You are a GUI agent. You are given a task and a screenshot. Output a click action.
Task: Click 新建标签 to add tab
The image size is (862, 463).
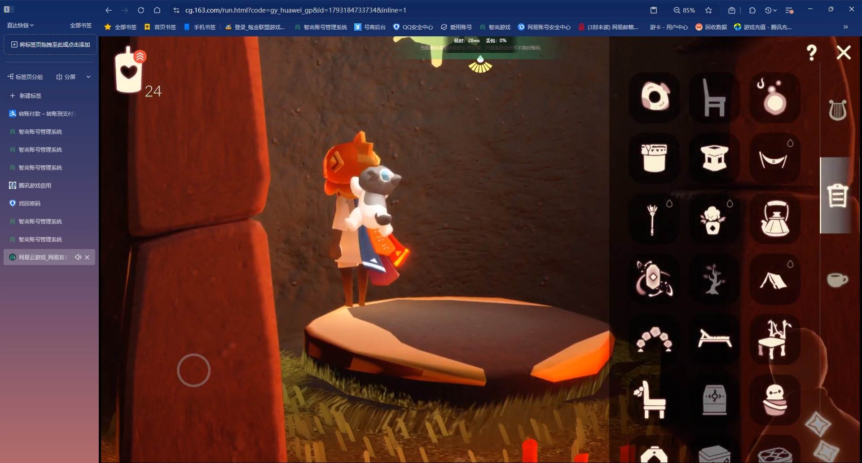click(x=26, y=96)
